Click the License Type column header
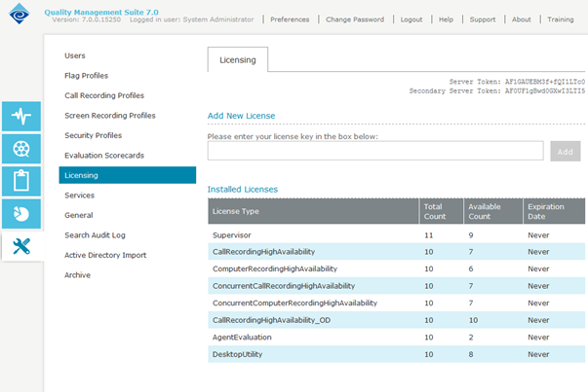Screen dimensions: 588x392 click(x=313, y=211)
